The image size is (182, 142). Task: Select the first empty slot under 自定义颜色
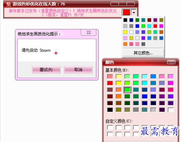[x=110, y=127]
